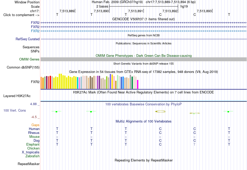Click the Elephant alignment row label
Image resolution: width=247 pixels, height=170 pixels.
33,144
